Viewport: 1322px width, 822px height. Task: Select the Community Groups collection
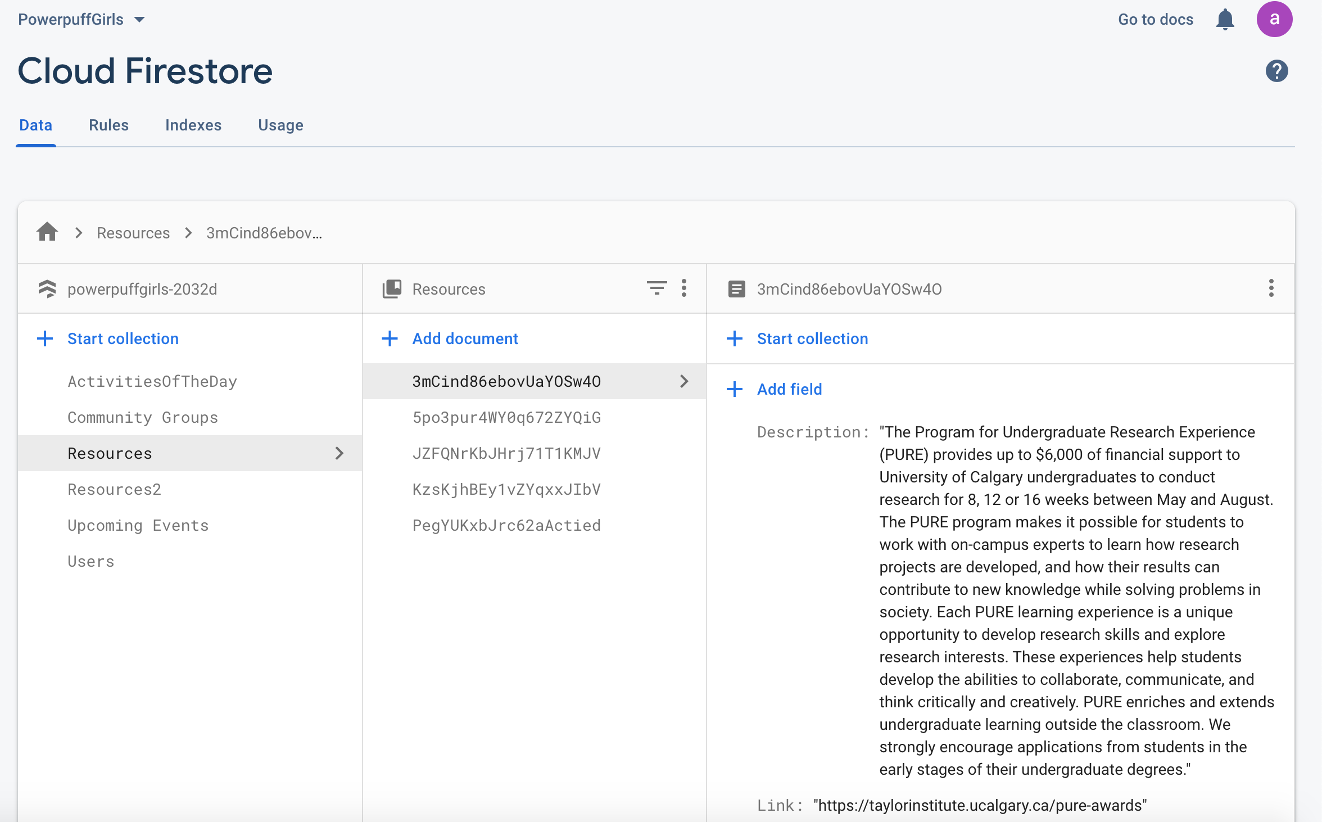(142, 417)
